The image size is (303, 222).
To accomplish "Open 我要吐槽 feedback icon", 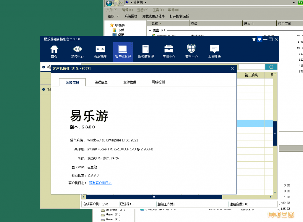I will tap(214, 52).
